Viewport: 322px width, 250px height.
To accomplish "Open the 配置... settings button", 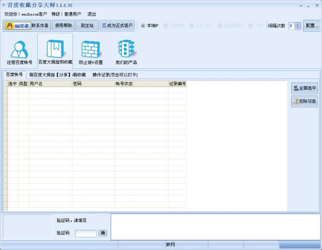I will click(x=312, y=26).
